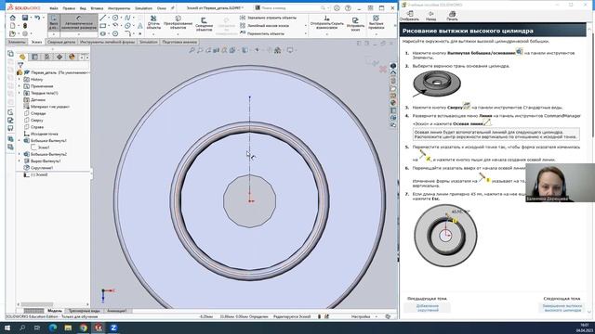Open the Вид menu
Image resolution: width=595 pixels, height=334 pixels.
83,8
